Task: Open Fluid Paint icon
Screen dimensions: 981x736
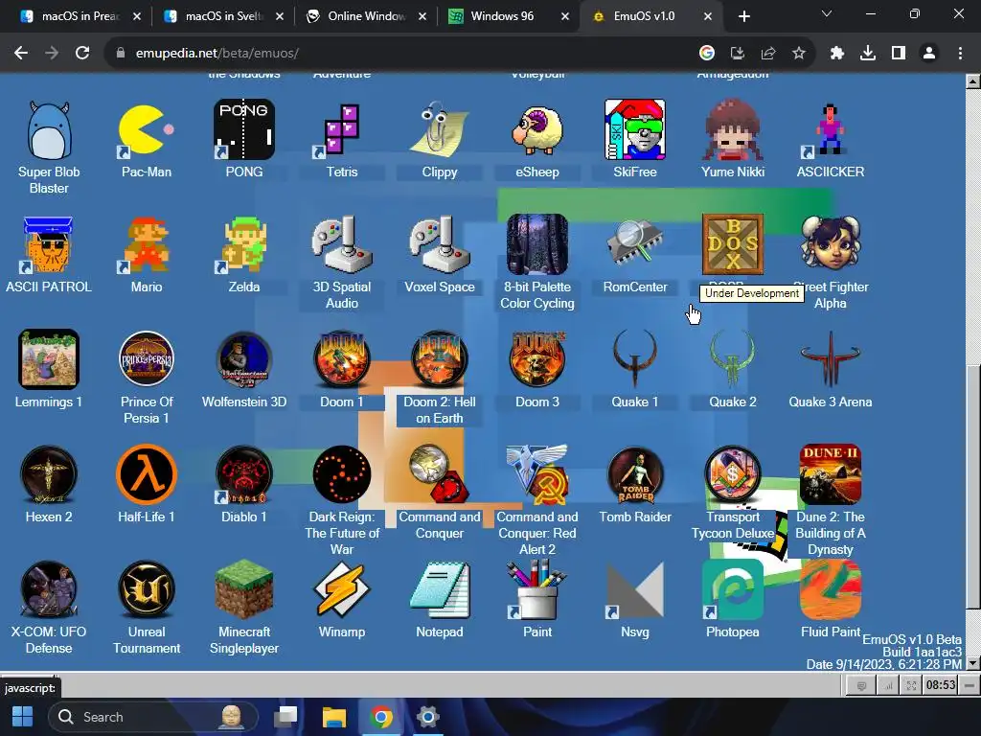Action: point(831,590)
